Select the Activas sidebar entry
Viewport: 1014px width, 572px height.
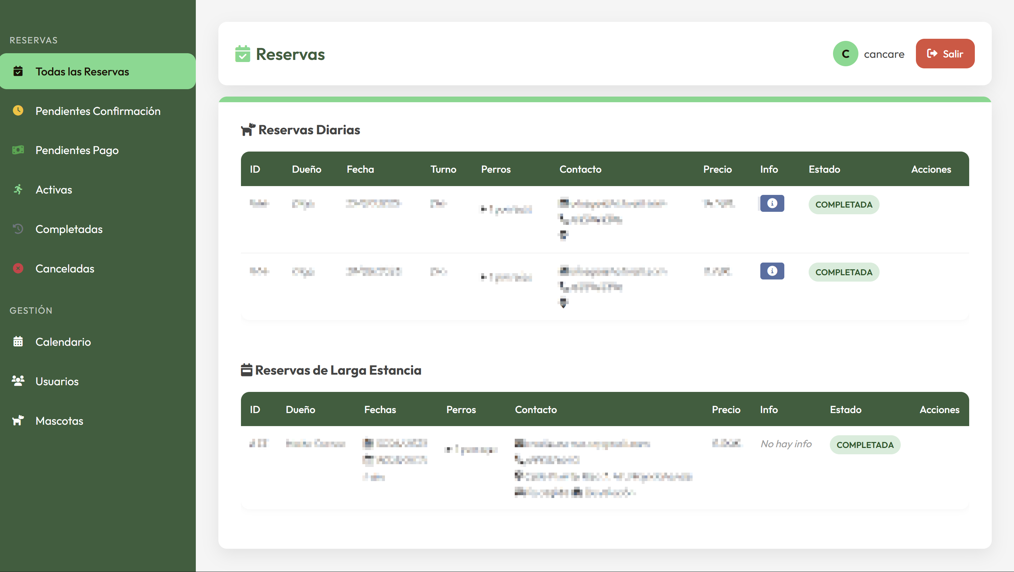[54, 190]
